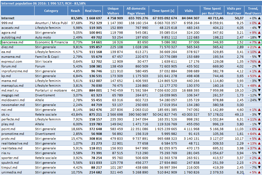The width and height of the screenshot is (262, 176).
Task: Click the red up arrow in the 999.md row
Action: click(x=259, y=23)
